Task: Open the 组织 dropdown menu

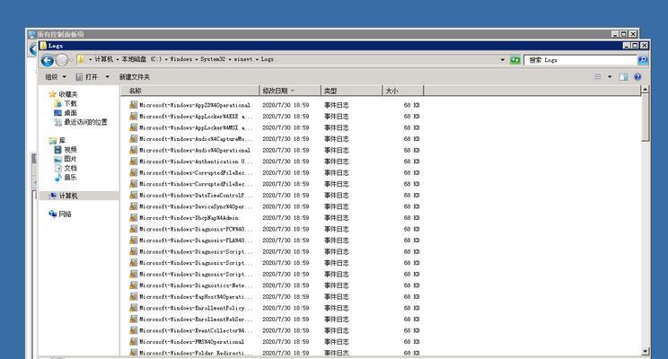Action: 56,77
